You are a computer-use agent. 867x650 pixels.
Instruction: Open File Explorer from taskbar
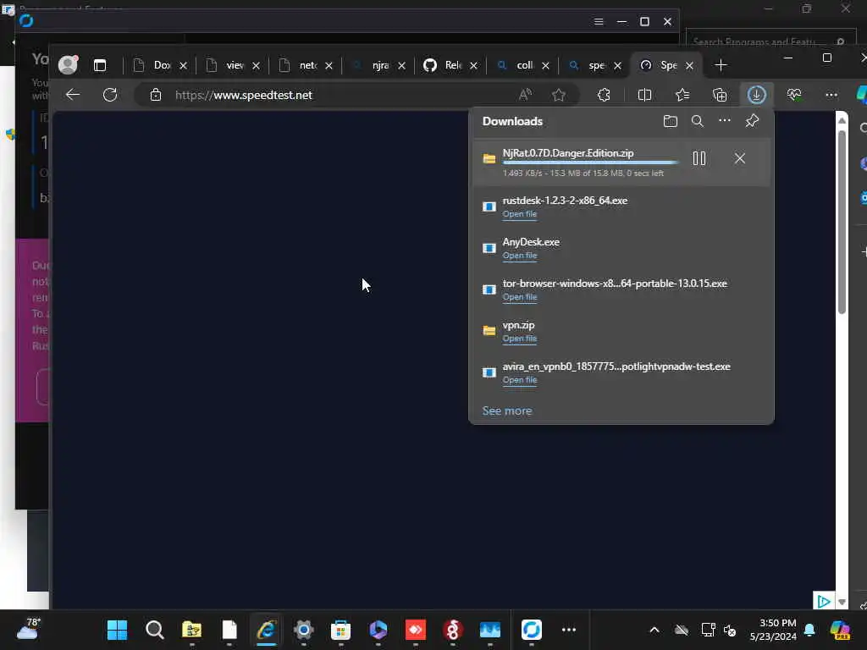point(192,630)
